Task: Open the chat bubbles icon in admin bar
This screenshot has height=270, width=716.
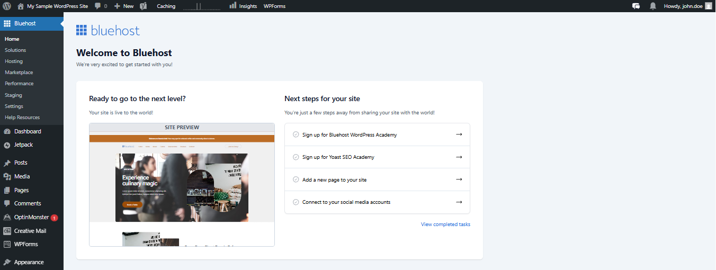Action: click(636, 6)
